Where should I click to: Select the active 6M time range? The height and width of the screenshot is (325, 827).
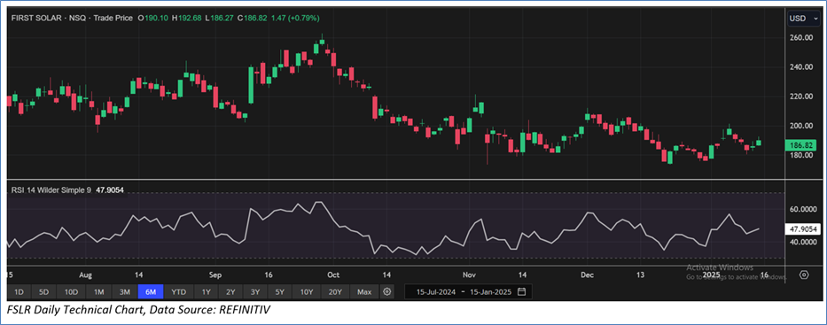tap(151, 292)
